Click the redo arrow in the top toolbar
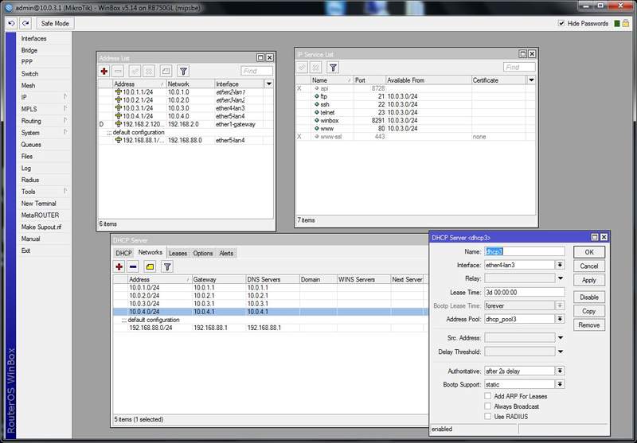This screenshot has height=443, width=637. tap(25, 24)
